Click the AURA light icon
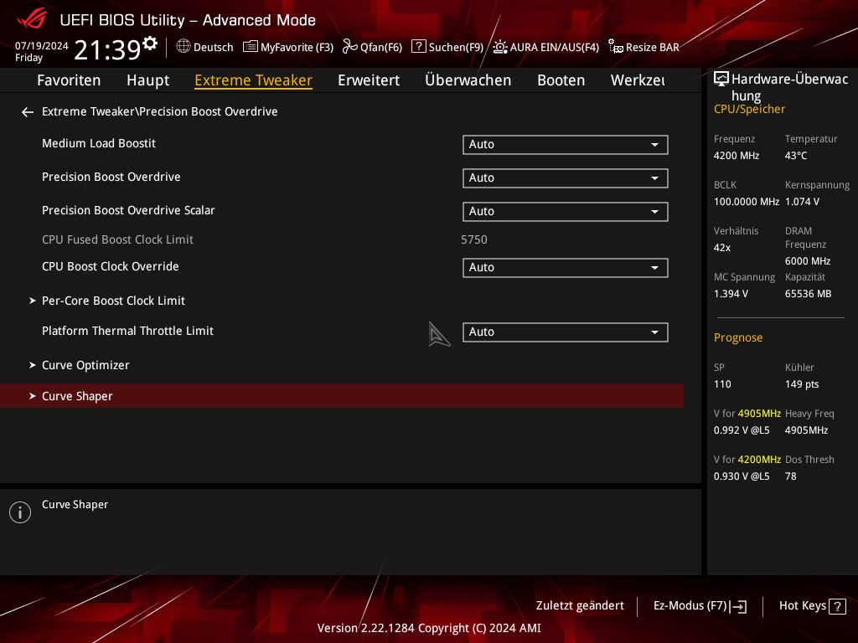Viewport: 858px width, 643px height. pos(499,47)
